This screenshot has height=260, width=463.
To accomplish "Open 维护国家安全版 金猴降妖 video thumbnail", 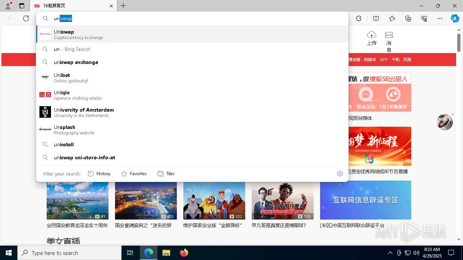I will click(x=214, y=200).
